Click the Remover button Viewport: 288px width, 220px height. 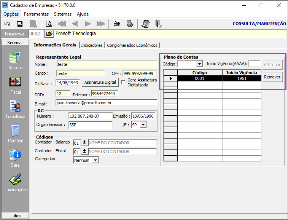272,77
